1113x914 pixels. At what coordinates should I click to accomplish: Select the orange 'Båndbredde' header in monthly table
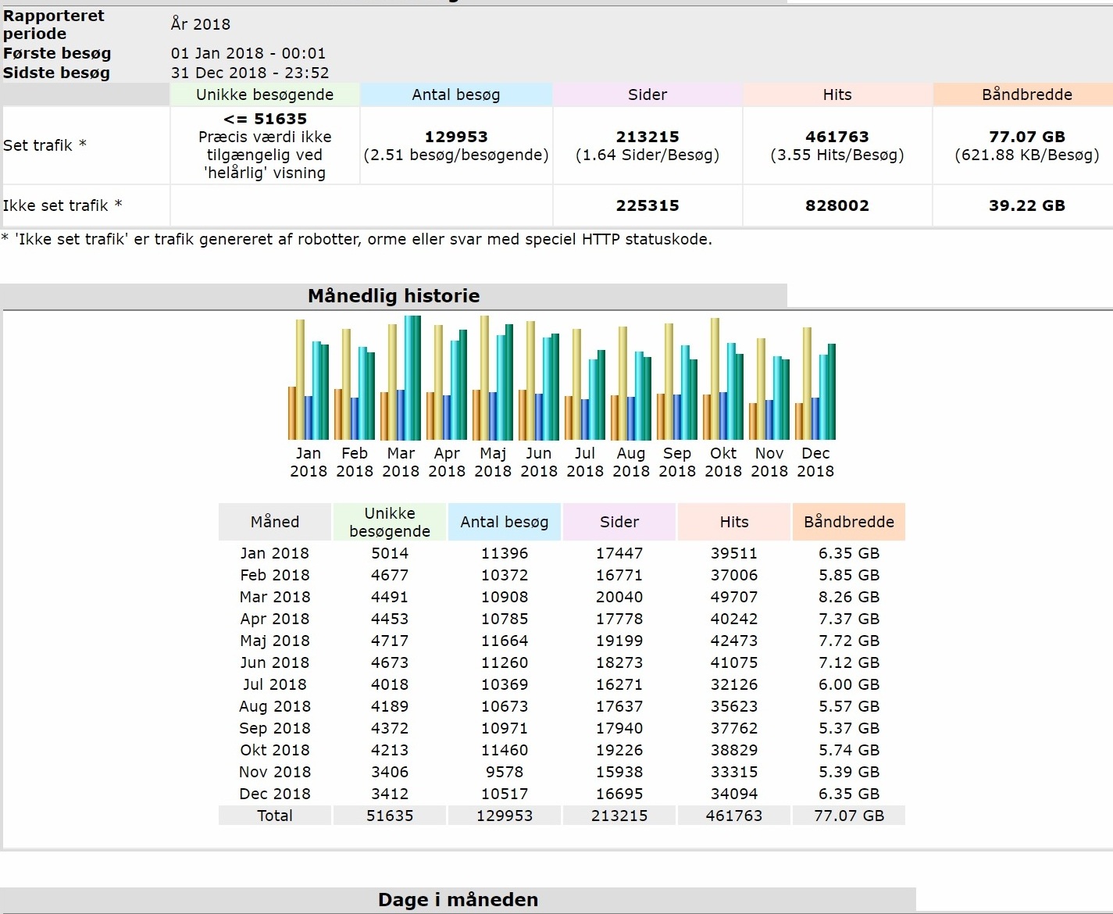click(x=848, y=522)
